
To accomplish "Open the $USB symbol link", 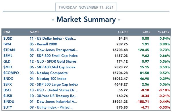I will pos(8,96).
